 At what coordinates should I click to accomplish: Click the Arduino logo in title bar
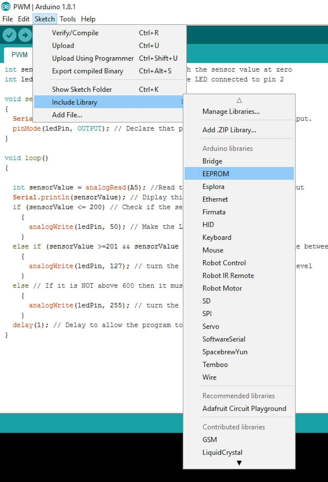coord(6,6)
